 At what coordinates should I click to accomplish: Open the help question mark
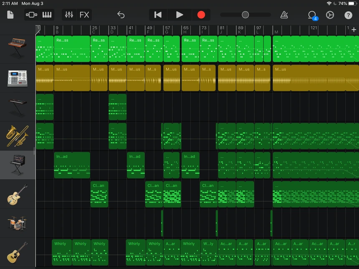coord(348,15)
